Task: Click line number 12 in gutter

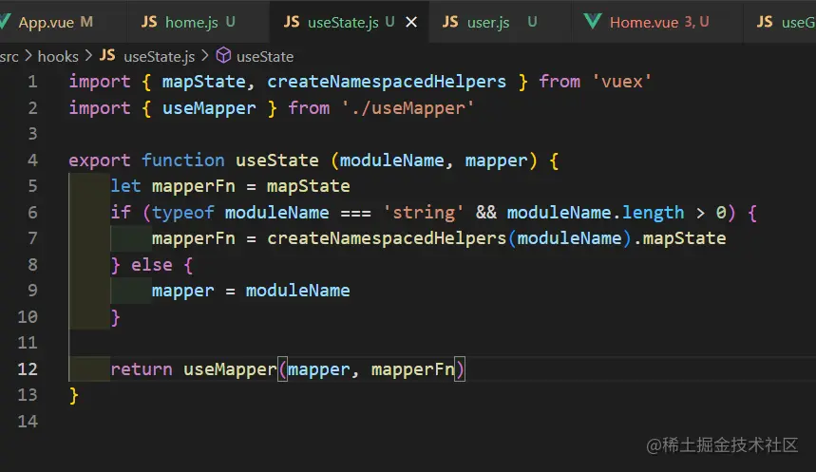Action: pyautogui.click(x=27, y=369)
